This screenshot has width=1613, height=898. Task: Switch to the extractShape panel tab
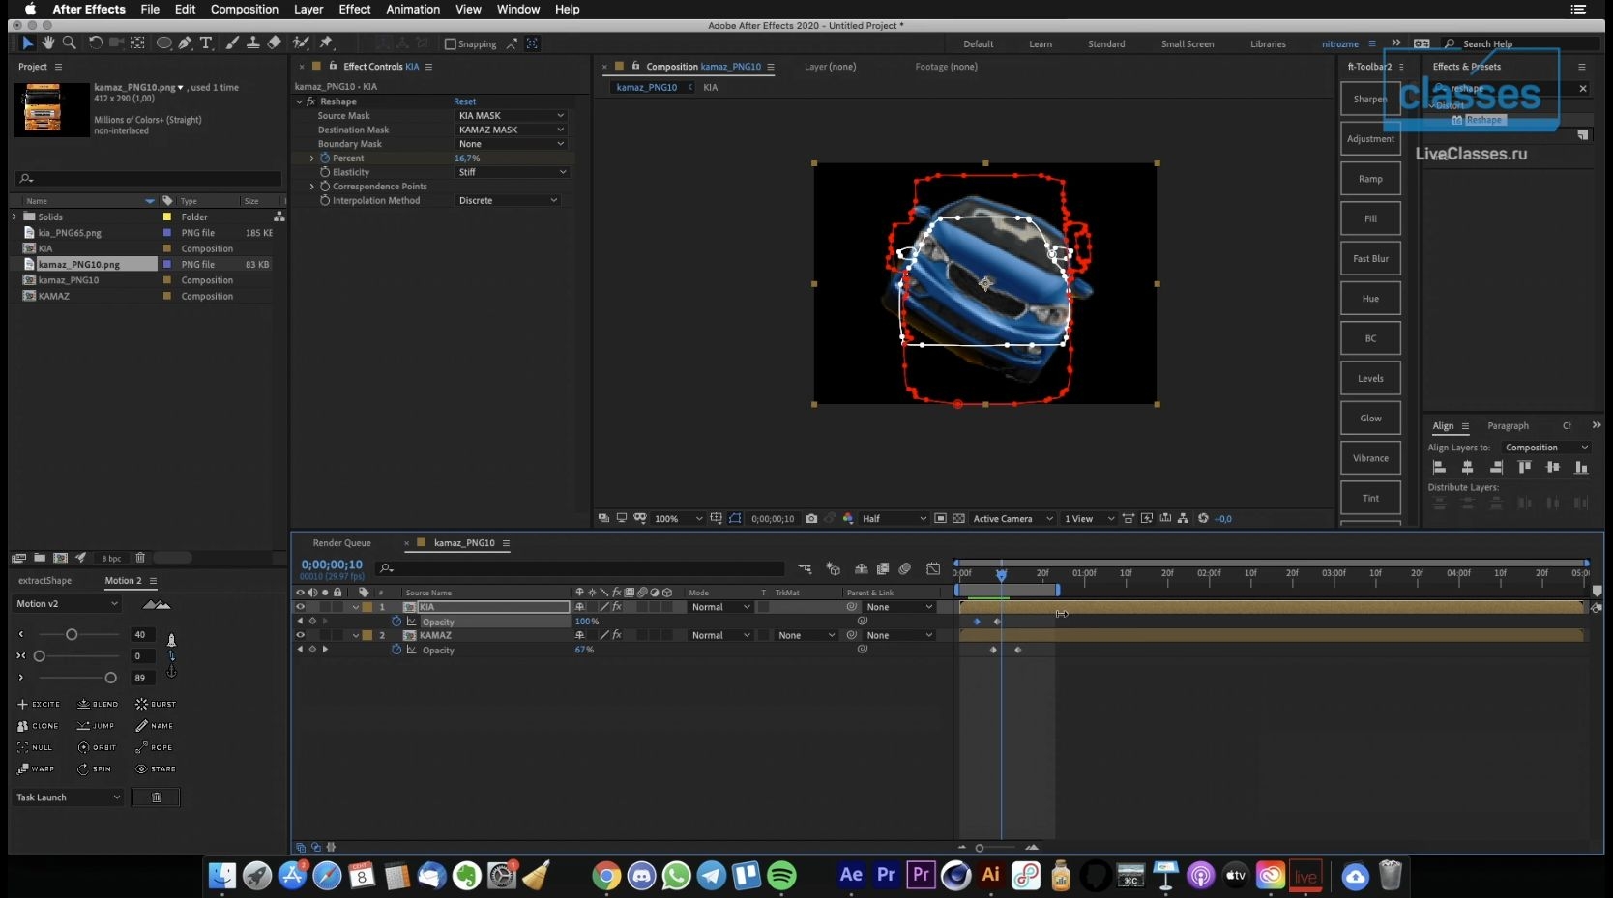coord(44,581)
